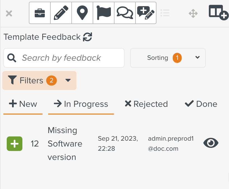Select the flag marker tool
The image size is (229, 189).
point(103,13)
